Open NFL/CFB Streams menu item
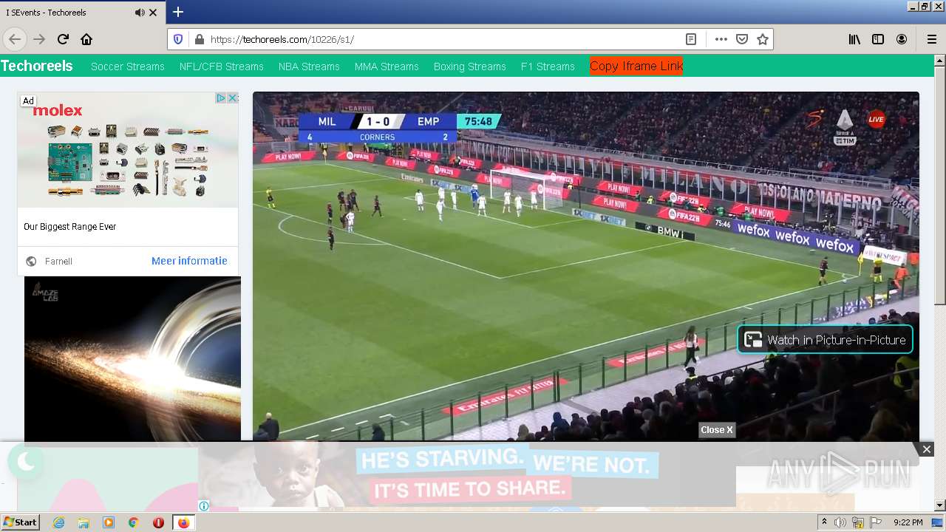Viewport: 946px width, 532px height. (x=222, y=66)
